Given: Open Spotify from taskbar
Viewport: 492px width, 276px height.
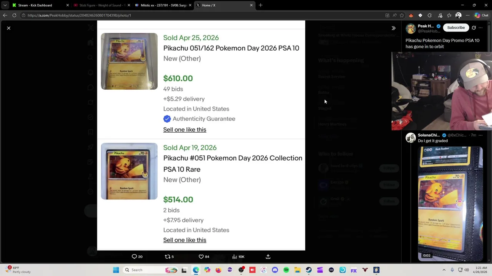Looking at the screenshot, I should click(x=286, y=270).
